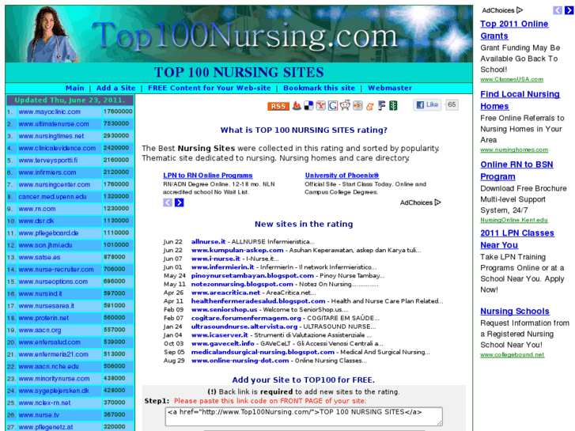Click LPN to RN Online Programs ad
Image resolution: width=575 pixels, height=431 pixels.
(207, 176)
